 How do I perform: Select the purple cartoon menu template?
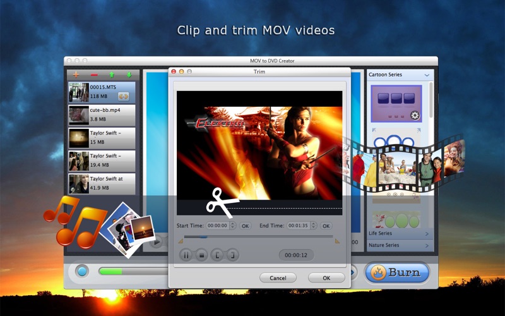(x=396, y=104)
